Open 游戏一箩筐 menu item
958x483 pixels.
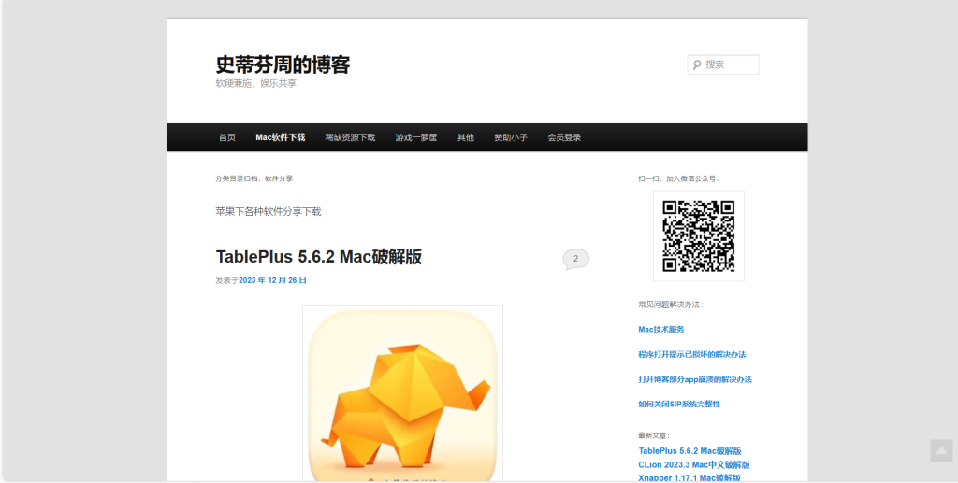click(416, 137)
